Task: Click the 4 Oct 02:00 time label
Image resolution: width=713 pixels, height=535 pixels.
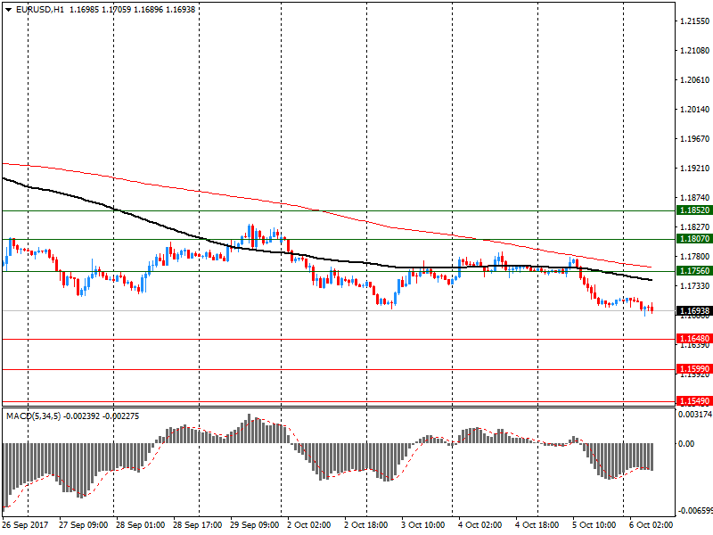Action: tap(480, 525)
